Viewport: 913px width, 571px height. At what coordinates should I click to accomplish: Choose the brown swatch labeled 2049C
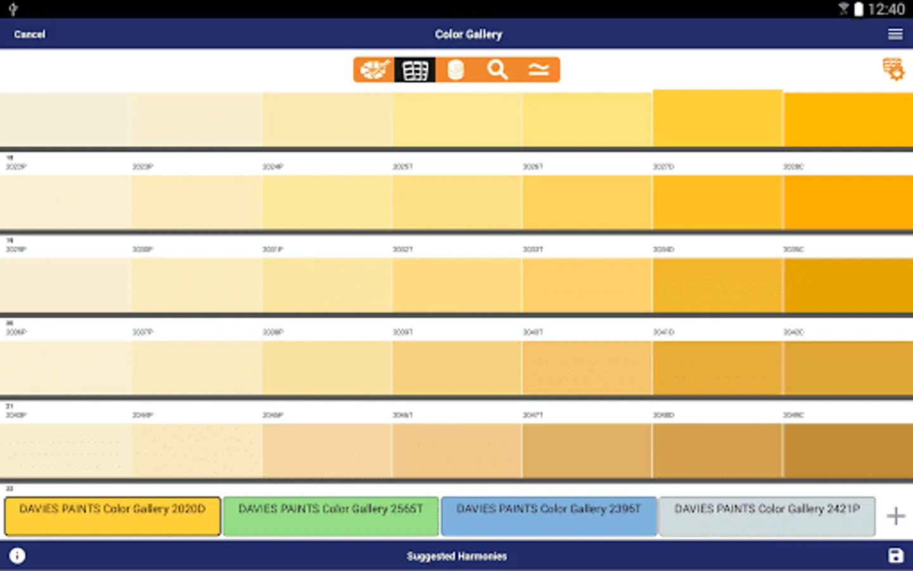pyautogui.click(x=848, y=450)
